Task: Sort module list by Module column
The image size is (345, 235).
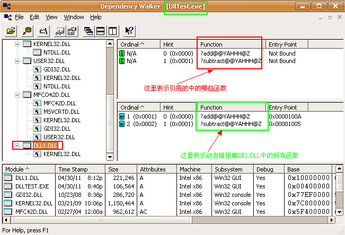Action: [x=29, y=169]
